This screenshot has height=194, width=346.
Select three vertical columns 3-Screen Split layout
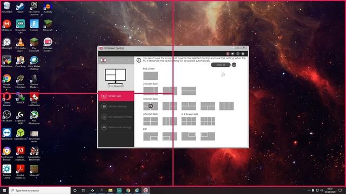227,106
